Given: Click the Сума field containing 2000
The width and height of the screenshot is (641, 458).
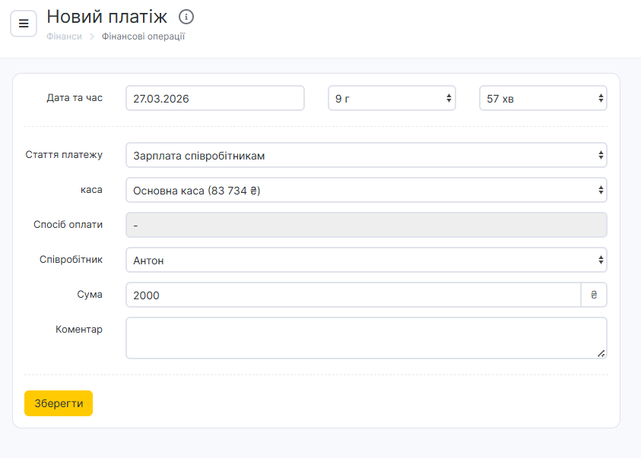Looking at the screenshot, I should tap(353, 295).
